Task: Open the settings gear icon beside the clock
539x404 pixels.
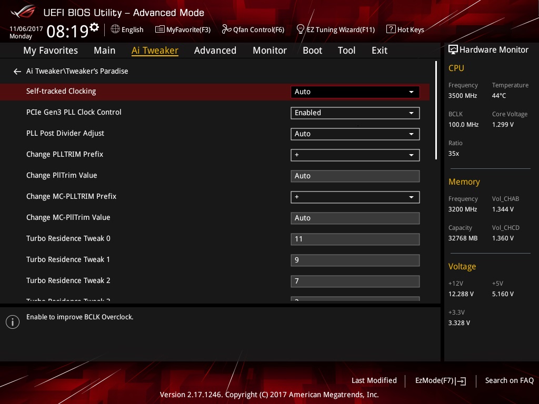Action: point(94,27)
